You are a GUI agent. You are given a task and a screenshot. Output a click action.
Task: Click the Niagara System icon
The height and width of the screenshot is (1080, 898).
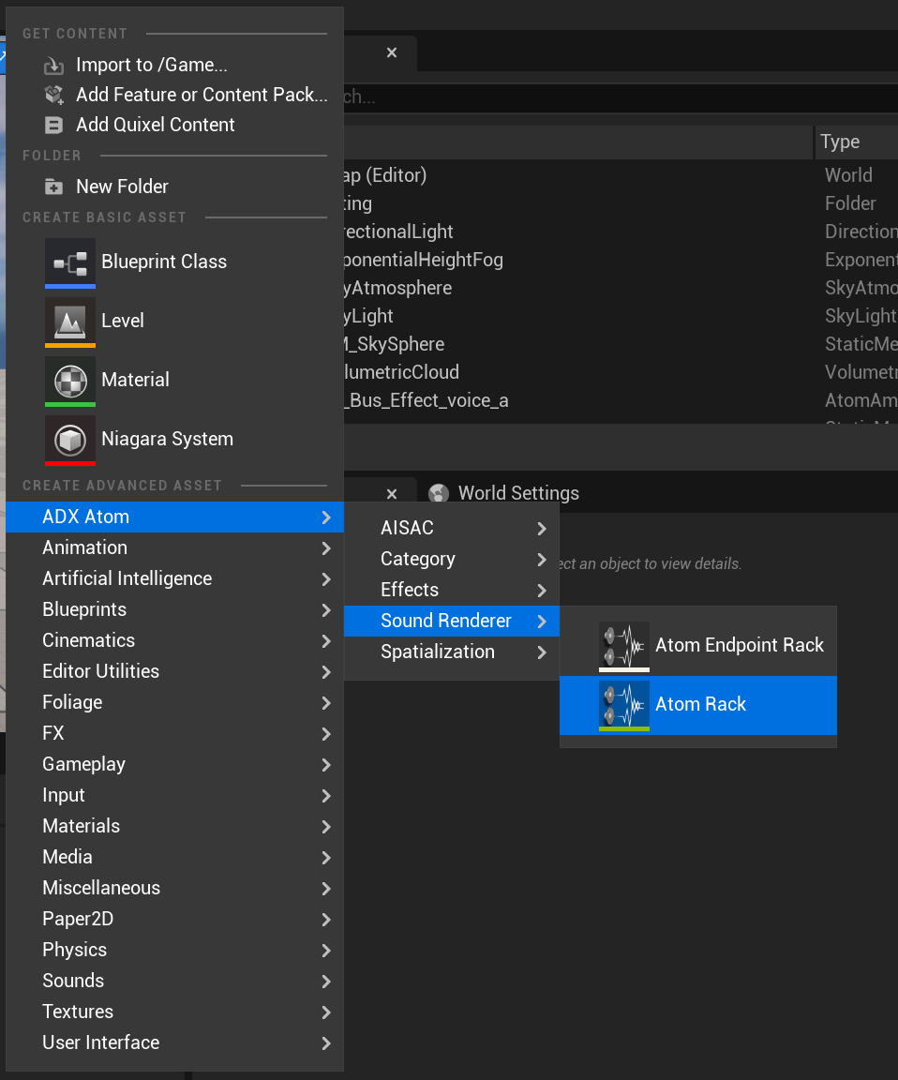(x=70, y=440)
